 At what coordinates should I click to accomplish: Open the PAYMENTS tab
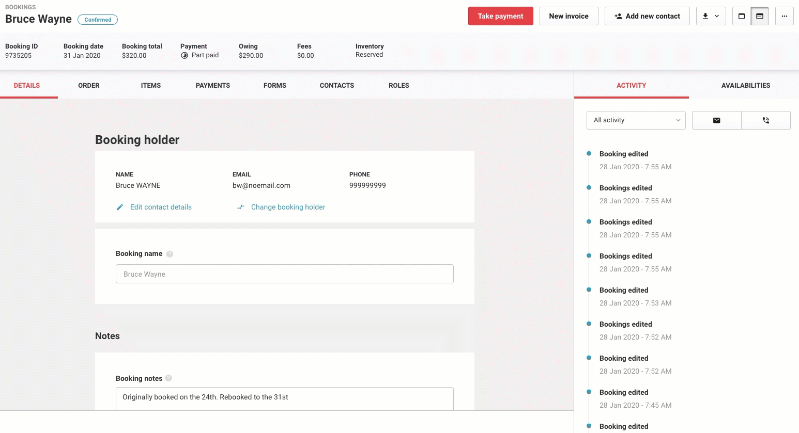(213, 85)
